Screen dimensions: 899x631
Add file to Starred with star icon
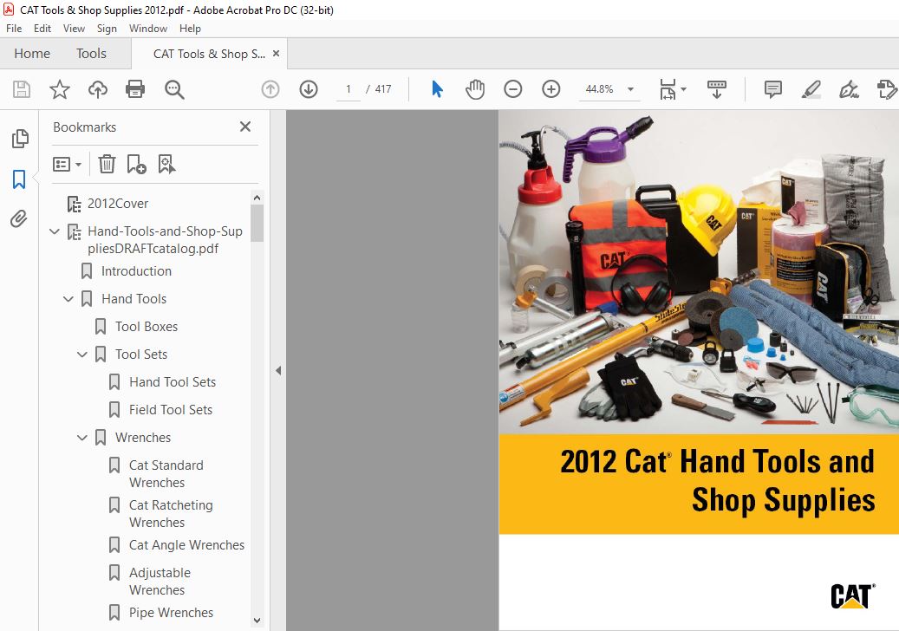[x=60, y=89]
